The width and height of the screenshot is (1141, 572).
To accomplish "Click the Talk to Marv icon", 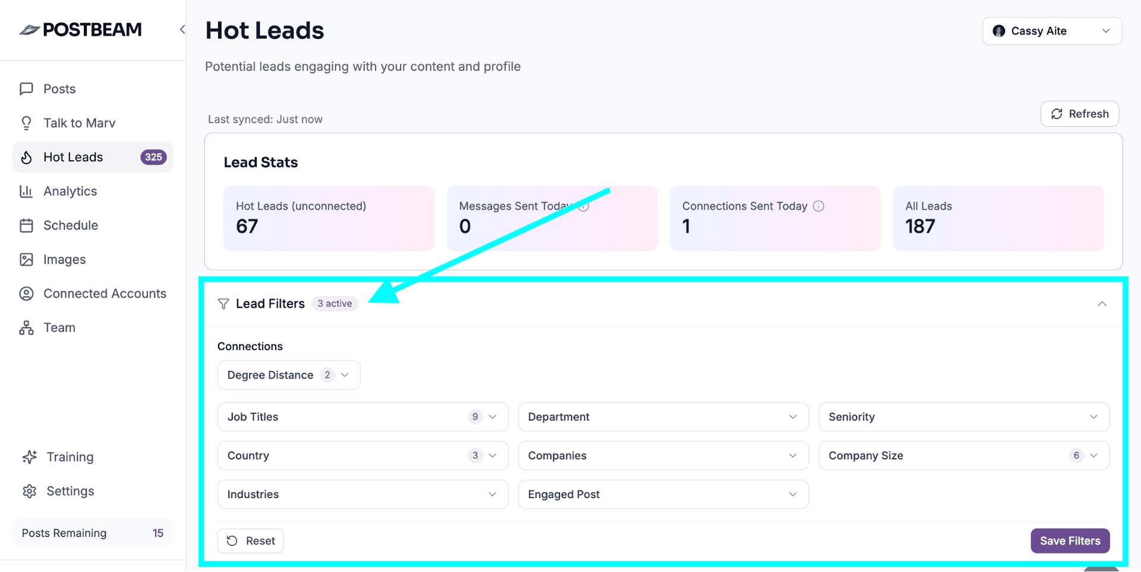I will coord(27,123).
